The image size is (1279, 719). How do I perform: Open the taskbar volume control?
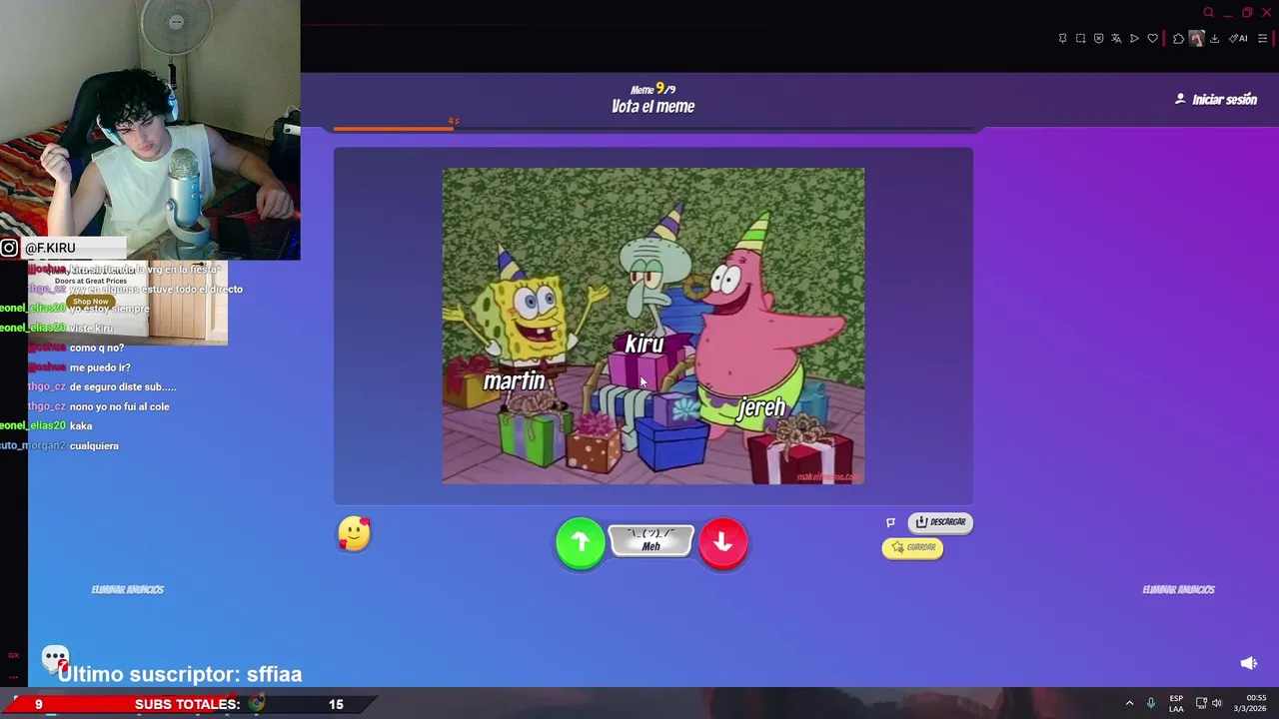coord(1217,703)
